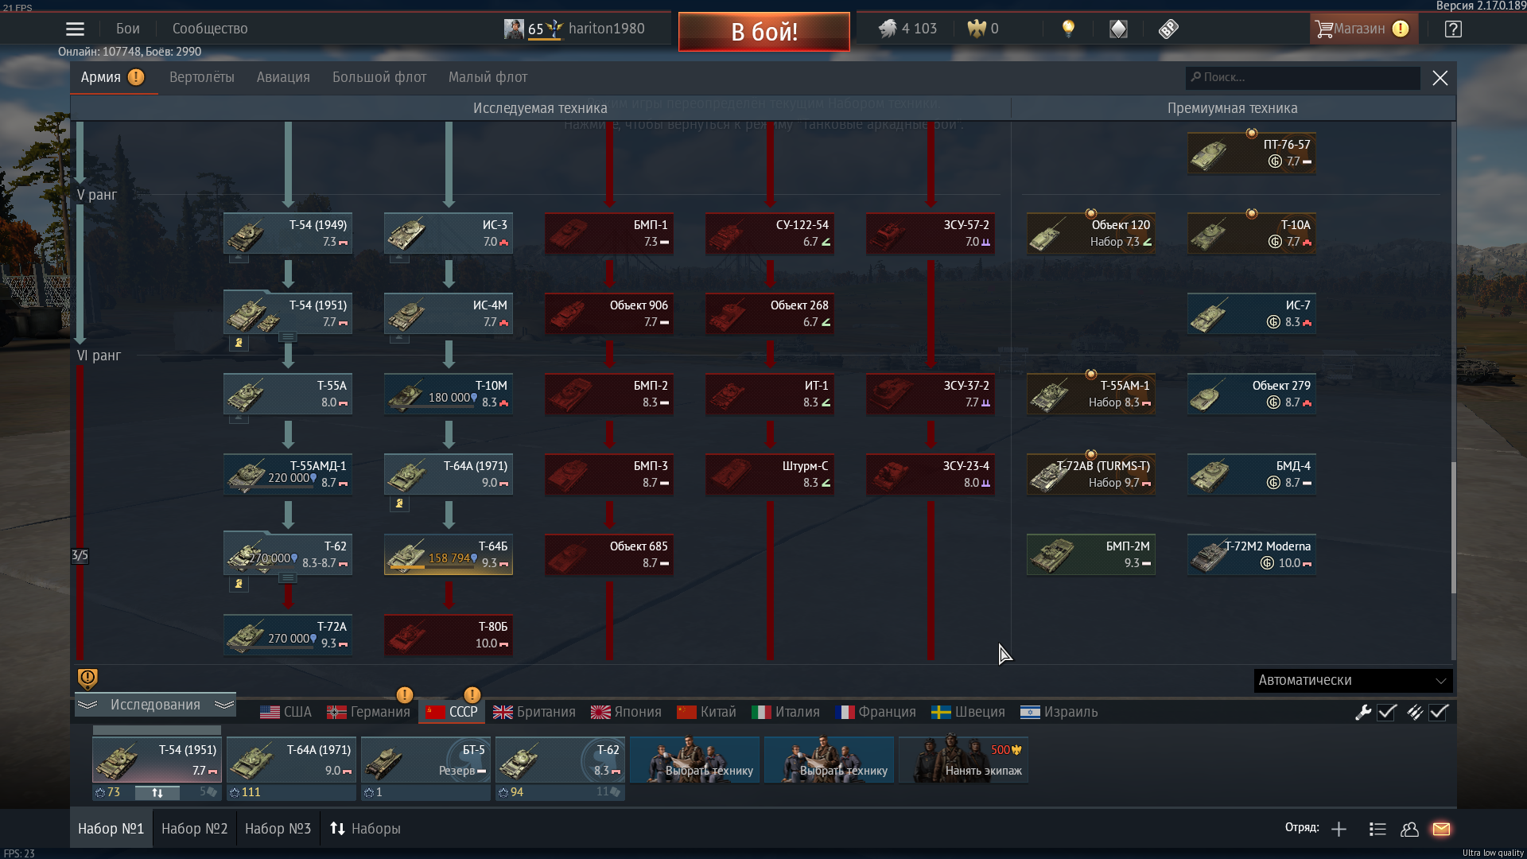Click the hariton1980 player name
This screenshot has height=859, width=1527.
(x=606, y=29)
